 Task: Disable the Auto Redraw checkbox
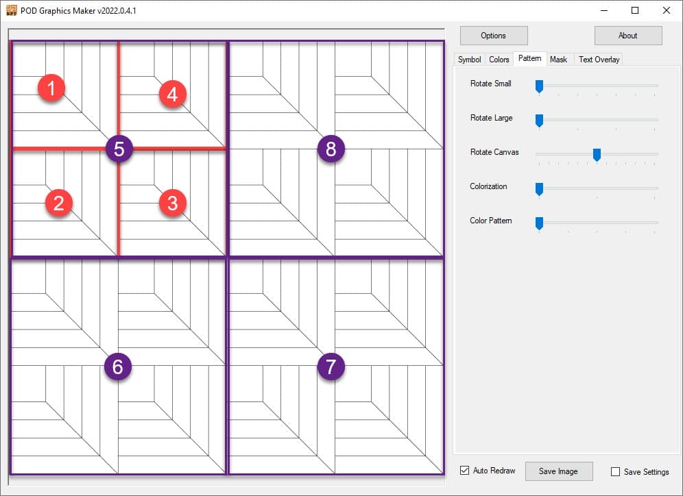click(465, 471)
